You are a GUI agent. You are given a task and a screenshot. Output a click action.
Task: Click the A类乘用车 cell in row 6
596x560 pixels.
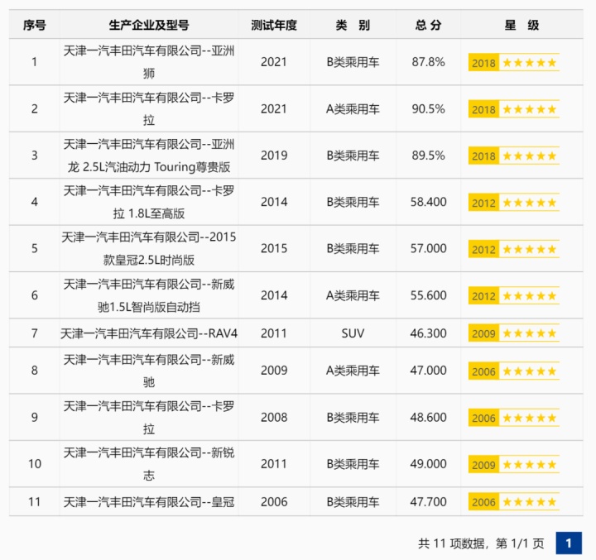click(x=353, y=295)
